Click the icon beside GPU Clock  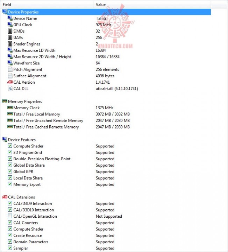pyautogui.click(x=10, y=25)
